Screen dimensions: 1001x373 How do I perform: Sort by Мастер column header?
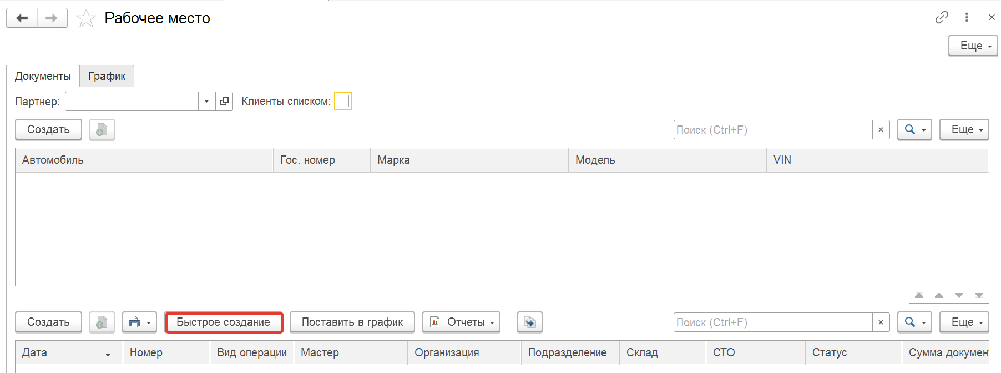tap(351, 352)
